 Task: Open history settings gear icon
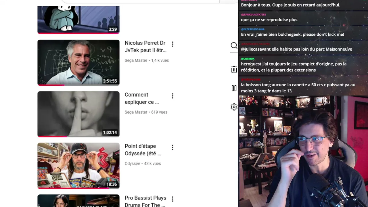(234, 107)
